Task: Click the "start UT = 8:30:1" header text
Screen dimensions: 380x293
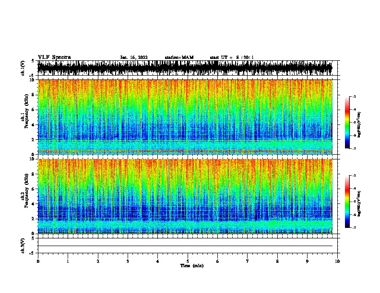Action: [232, 57]
